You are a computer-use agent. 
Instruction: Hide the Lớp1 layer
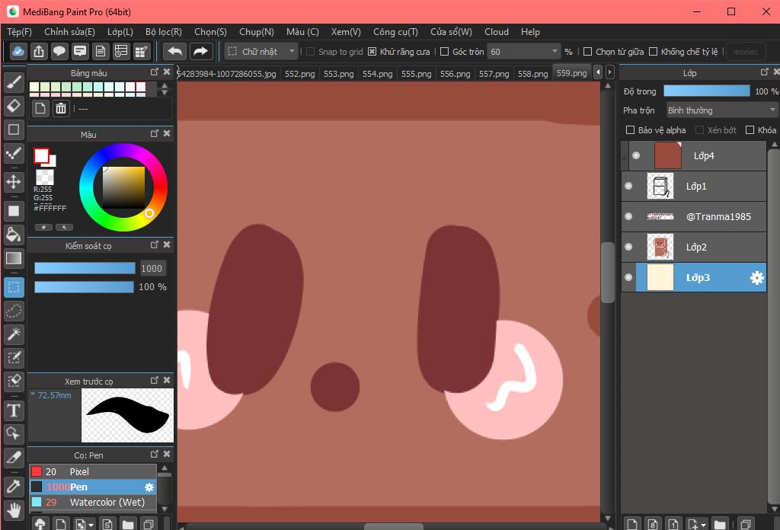pos(628,186)
